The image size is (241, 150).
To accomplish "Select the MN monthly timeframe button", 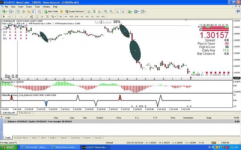I will click(x=103, y=16).
